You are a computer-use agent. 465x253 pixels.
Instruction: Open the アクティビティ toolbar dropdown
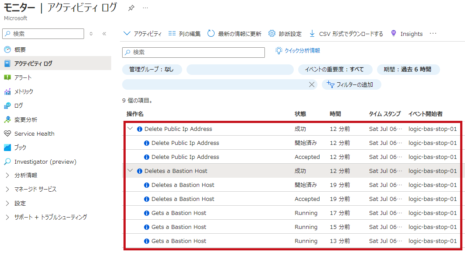click(142, 34)
